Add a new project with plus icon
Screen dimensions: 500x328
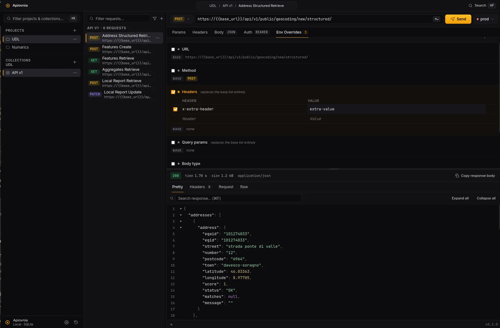75,30
